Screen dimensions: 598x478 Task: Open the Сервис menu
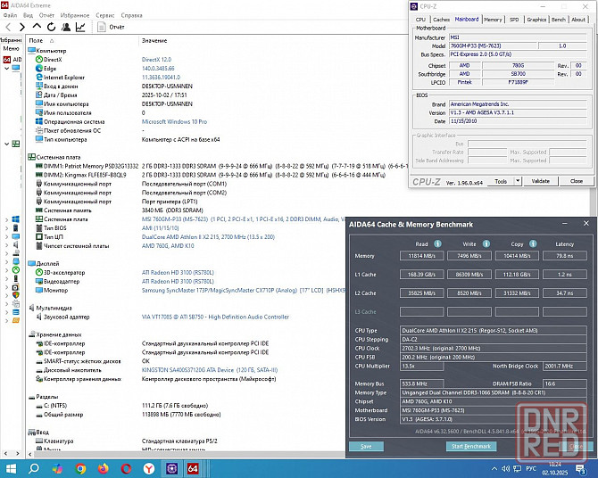[104, 15]
